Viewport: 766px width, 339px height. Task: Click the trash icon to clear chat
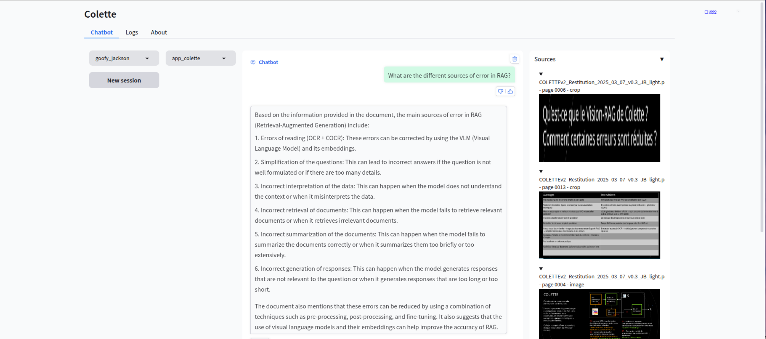tap(514, 59)
